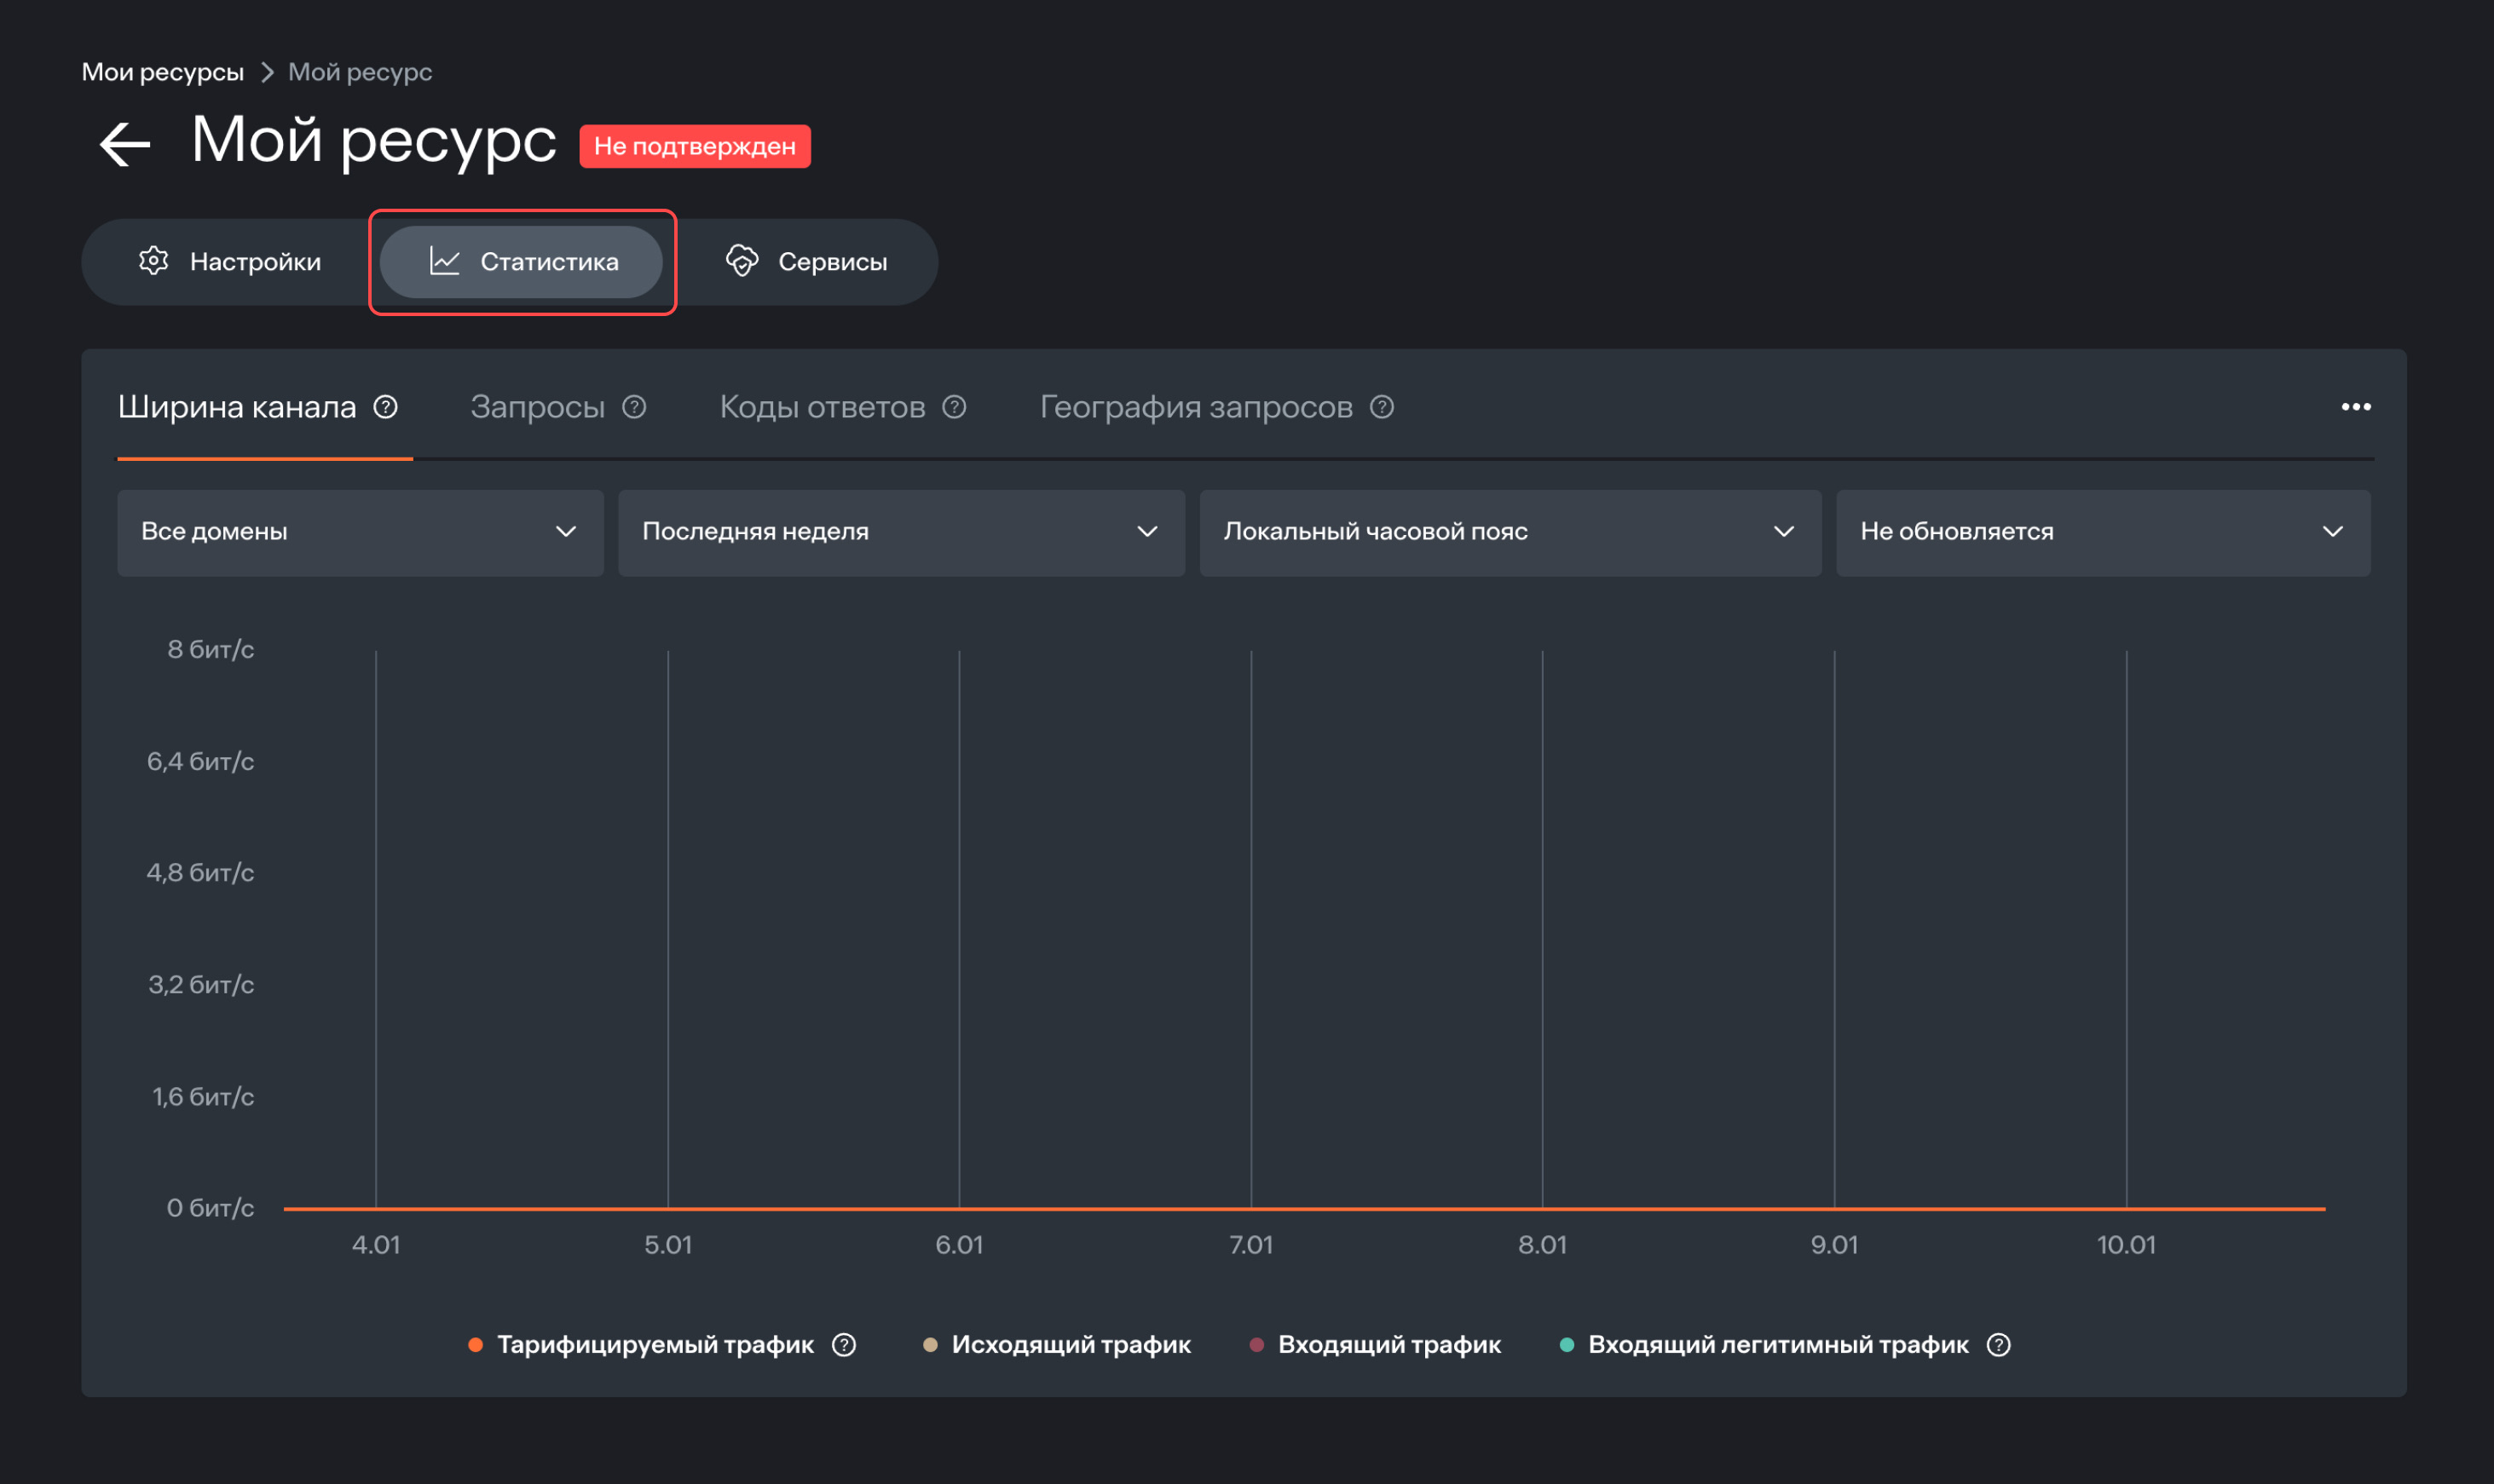Toggle Тарифицируемый трафик series in legend
The image size is (2494, 1484).
pyautogui.click(x=655, y=1345)
